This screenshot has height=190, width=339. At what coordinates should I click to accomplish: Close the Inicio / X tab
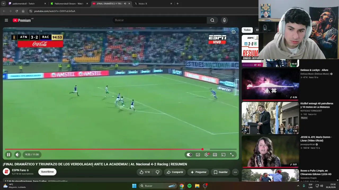tap(171, 4)
